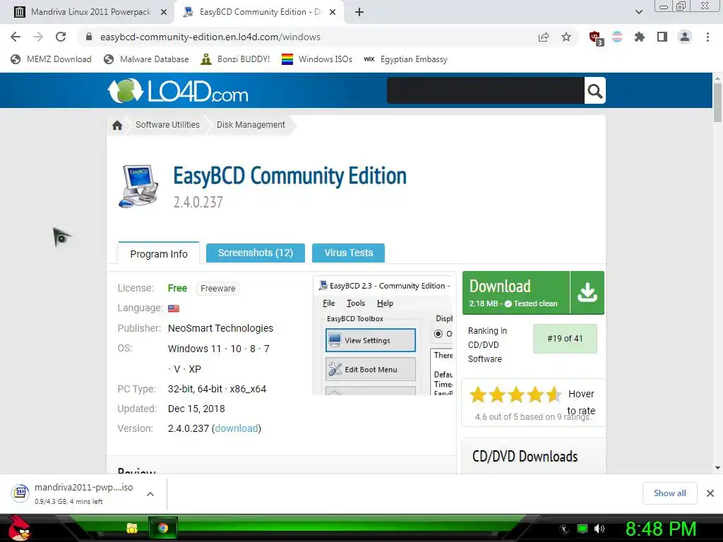This screenshot has height=542, width=723.
Task: Expand the mandriva ISO download options chevron
Action: [150, 494]
